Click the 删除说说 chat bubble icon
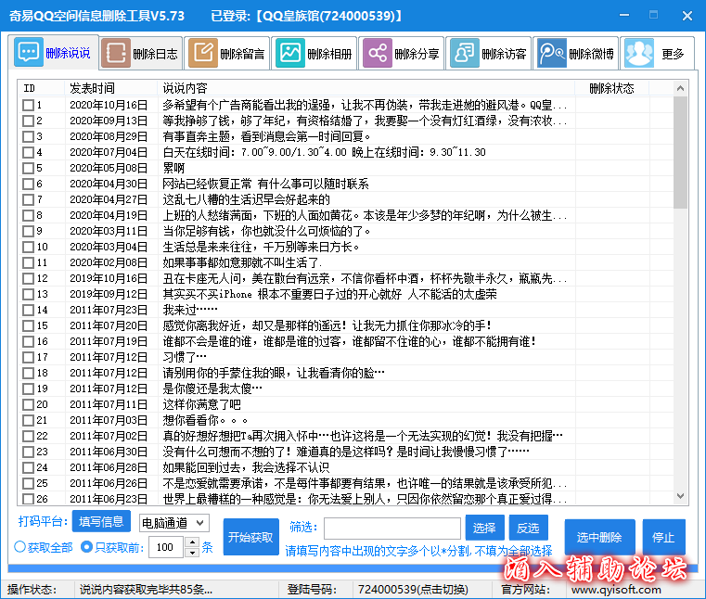The image size is (706, 599). point(30,53)
